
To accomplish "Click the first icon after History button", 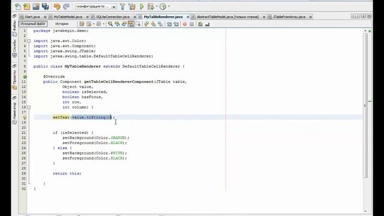I will pos(82,24).
